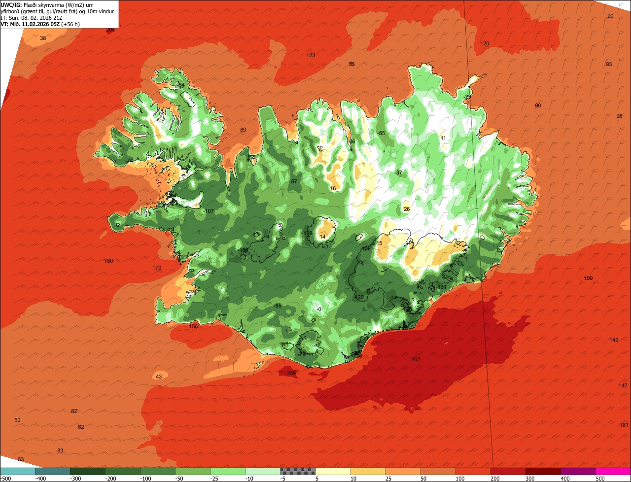Click the '-158' value in western Iceland
This screenshot has height=482, width=631.
(x=243, y=250)
